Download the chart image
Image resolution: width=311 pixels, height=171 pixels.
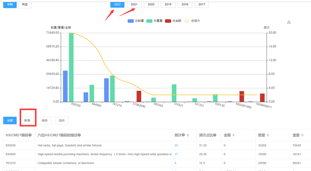289,22
